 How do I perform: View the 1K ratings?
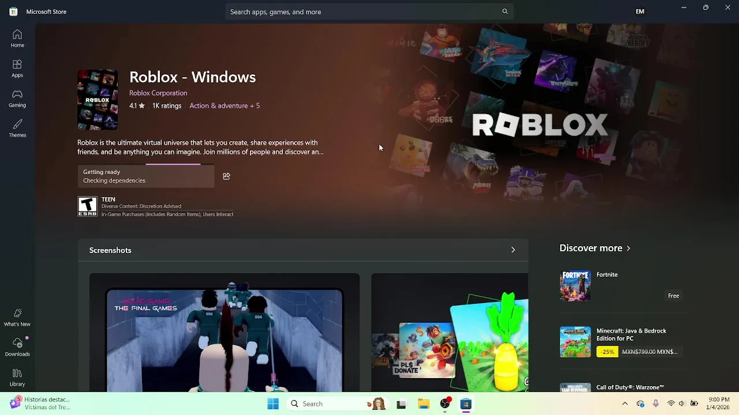click(x=167, y=106)
